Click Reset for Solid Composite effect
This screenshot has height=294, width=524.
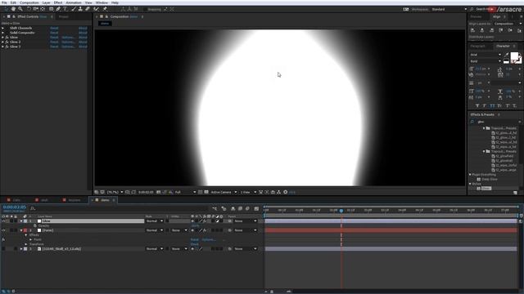tap(54, 33)
